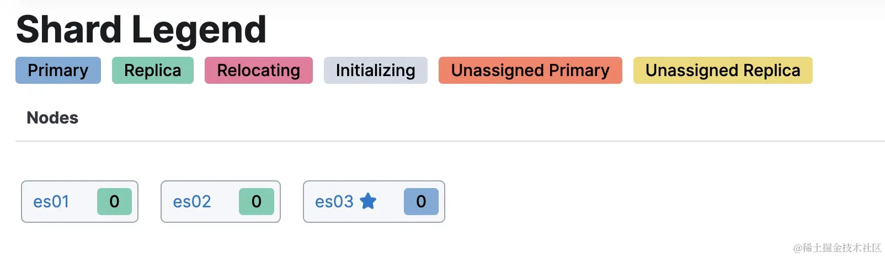
Task: Select the green Replica legend badge
Action: pos(152,71)
